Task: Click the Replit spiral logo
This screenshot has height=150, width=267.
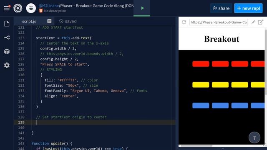Action: (18, 8)
